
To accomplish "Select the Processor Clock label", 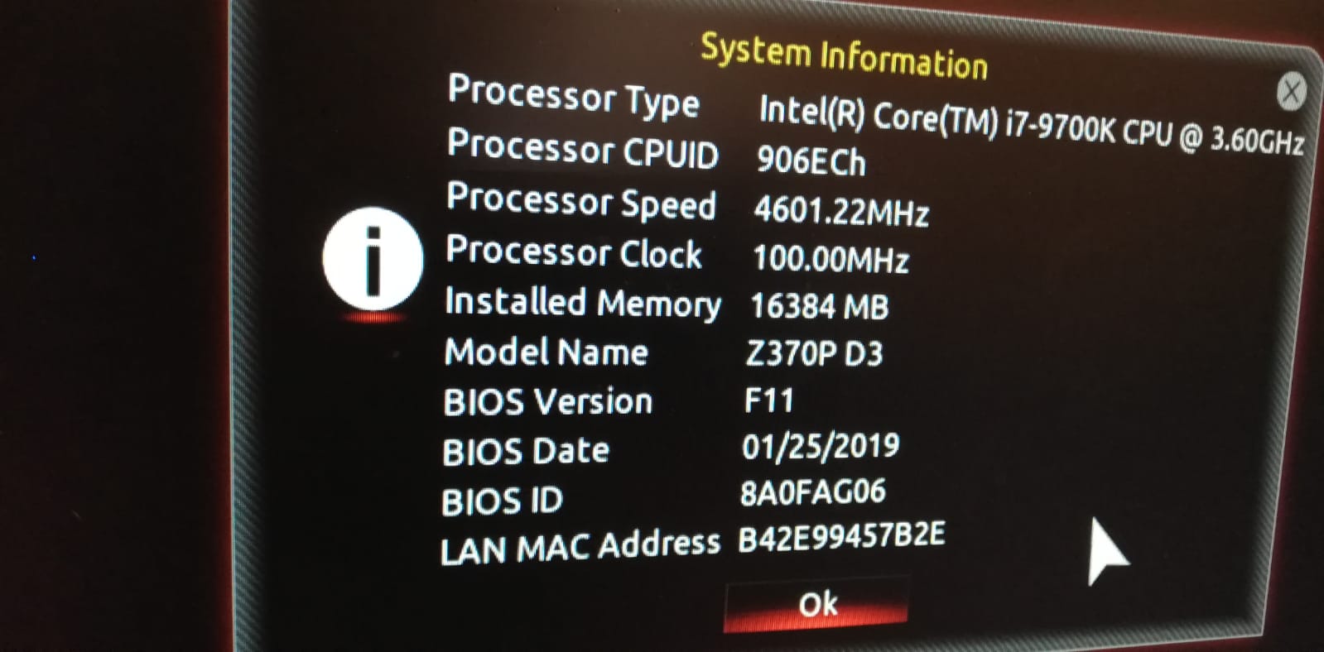I will click(574, 252).
